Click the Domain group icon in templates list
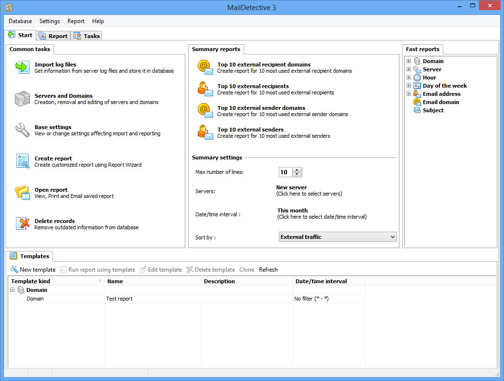504x381 pixels. pyautogui.click(x=21, y=290)
